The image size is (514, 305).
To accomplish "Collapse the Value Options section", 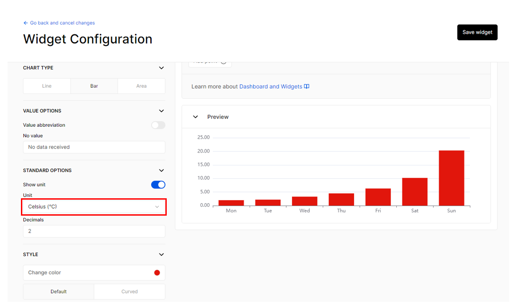I will tap(161, 111).
